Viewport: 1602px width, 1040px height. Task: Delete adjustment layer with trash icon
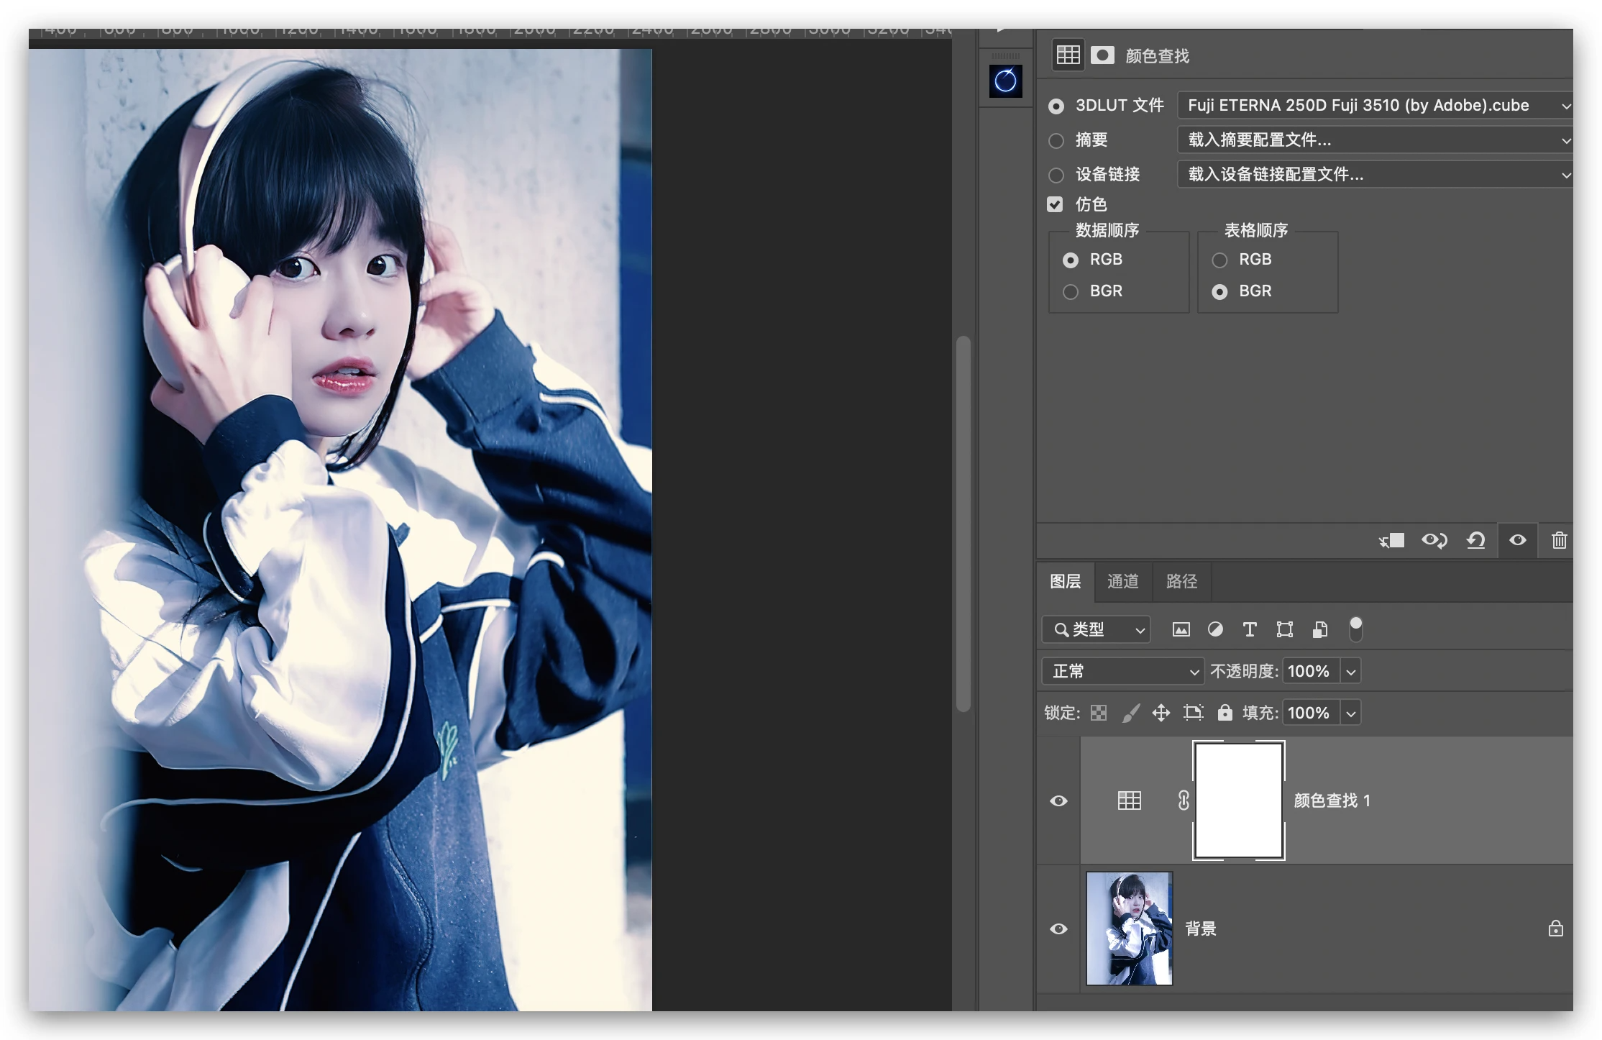[x=1559, y=540]
